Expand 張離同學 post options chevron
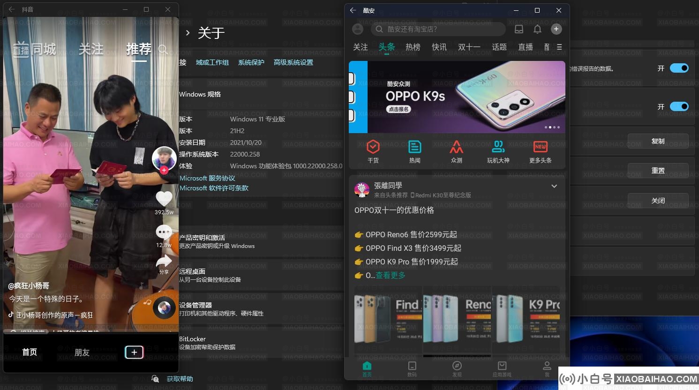The height and width of the screenshot is (390, 699). (x=554, y=186)
